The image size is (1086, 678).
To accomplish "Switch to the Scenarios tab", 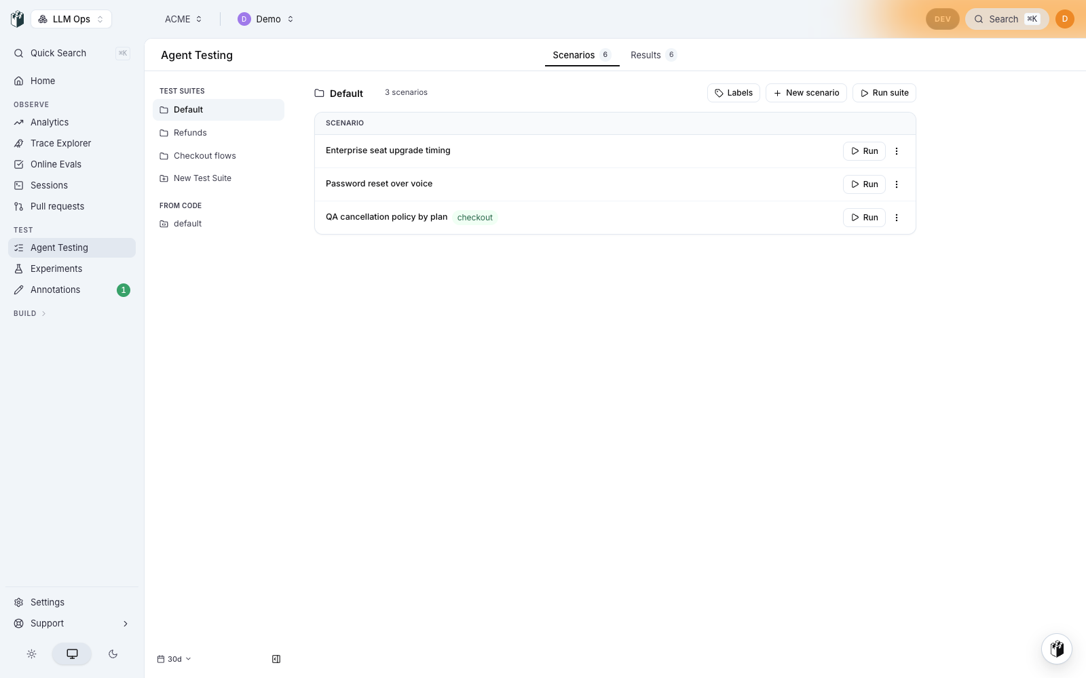I will pyautogui.click(x=582, y=55).
